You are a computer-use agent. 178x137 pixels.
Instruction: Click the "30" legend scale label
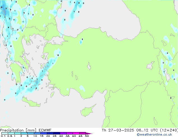click(61, 136)
